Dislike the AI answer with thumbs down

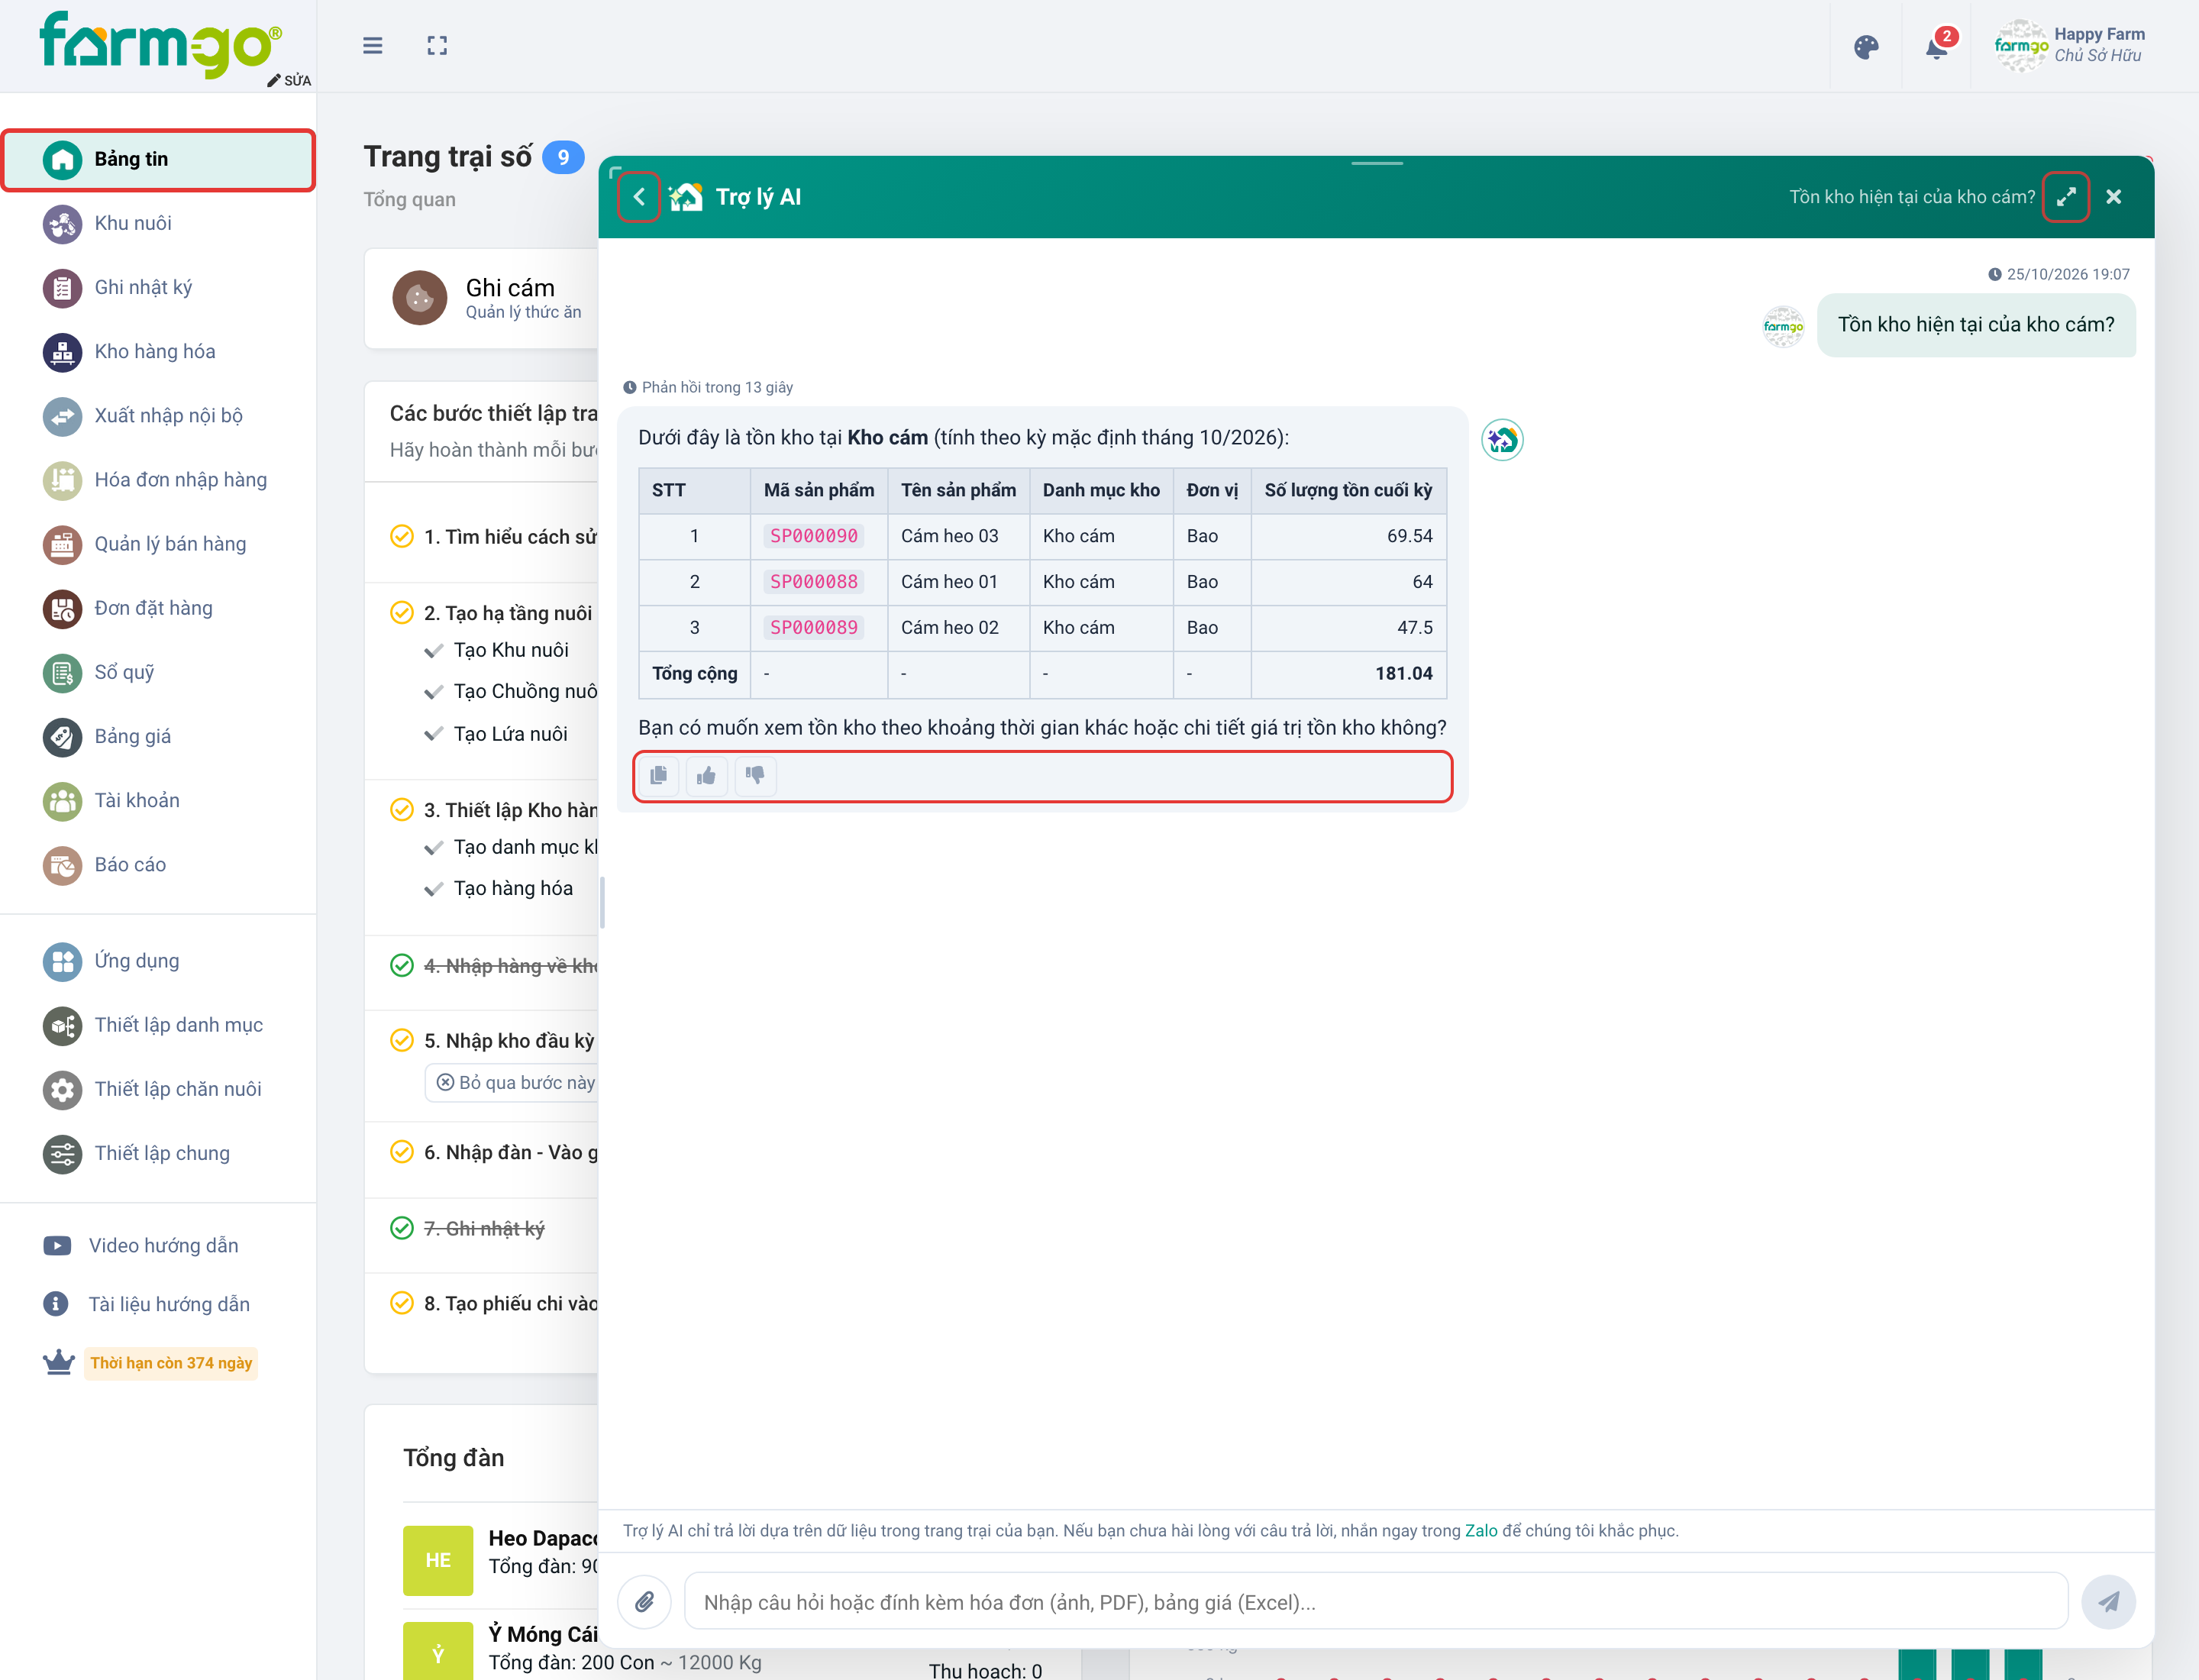tap(755, 775)
